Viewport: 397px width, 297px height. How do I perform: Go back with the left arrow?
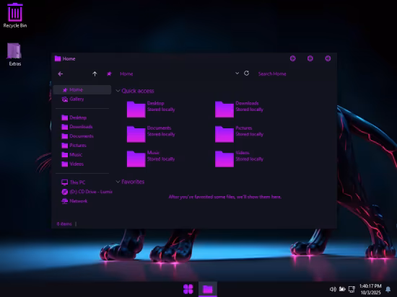[60, 74]
